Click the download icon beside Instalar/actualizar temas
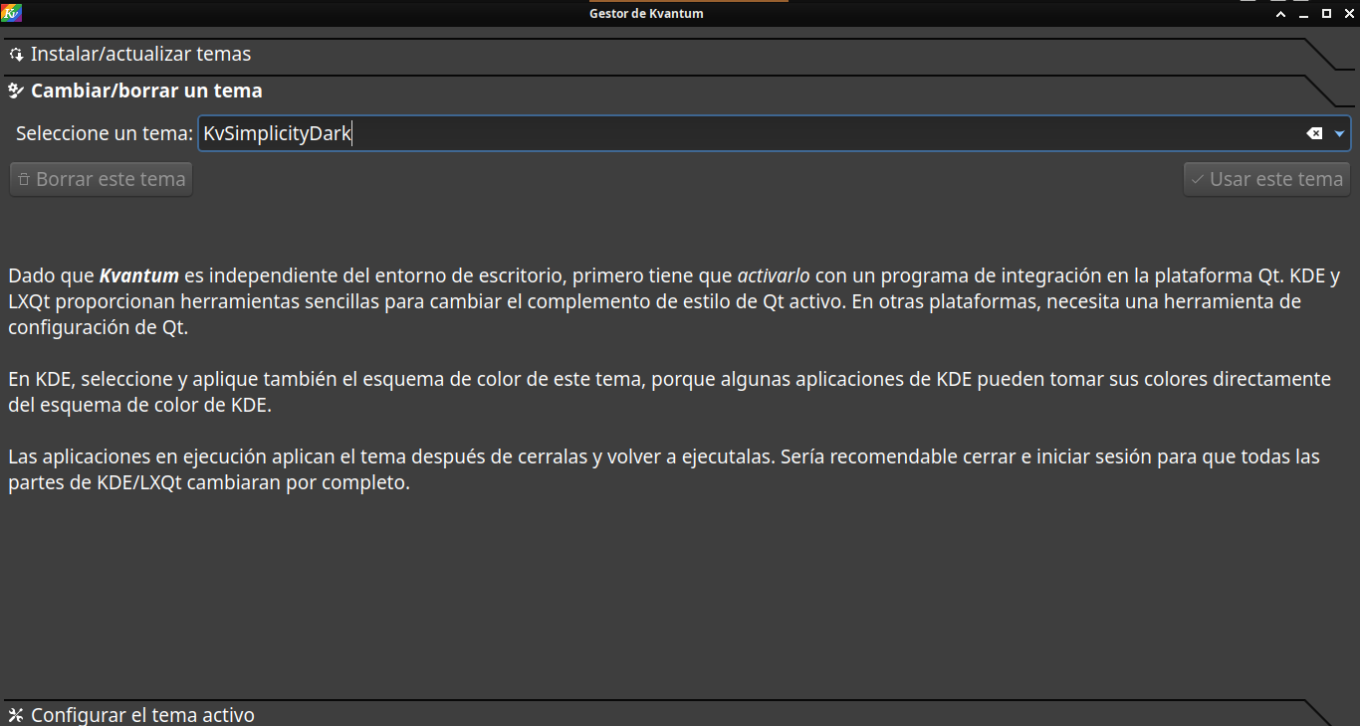 (16, 55)
